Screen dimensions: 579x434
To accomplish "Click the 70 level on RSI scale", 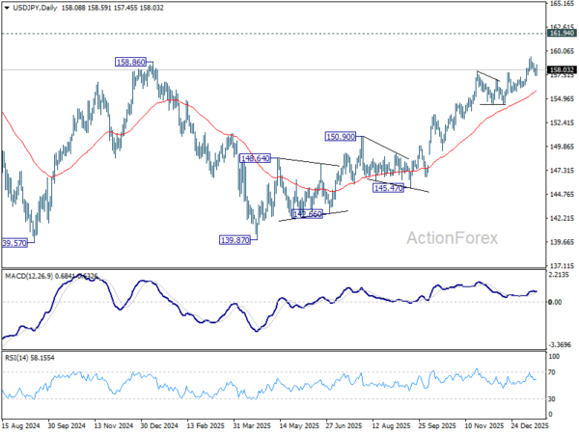I will click(x=552, y=372).
